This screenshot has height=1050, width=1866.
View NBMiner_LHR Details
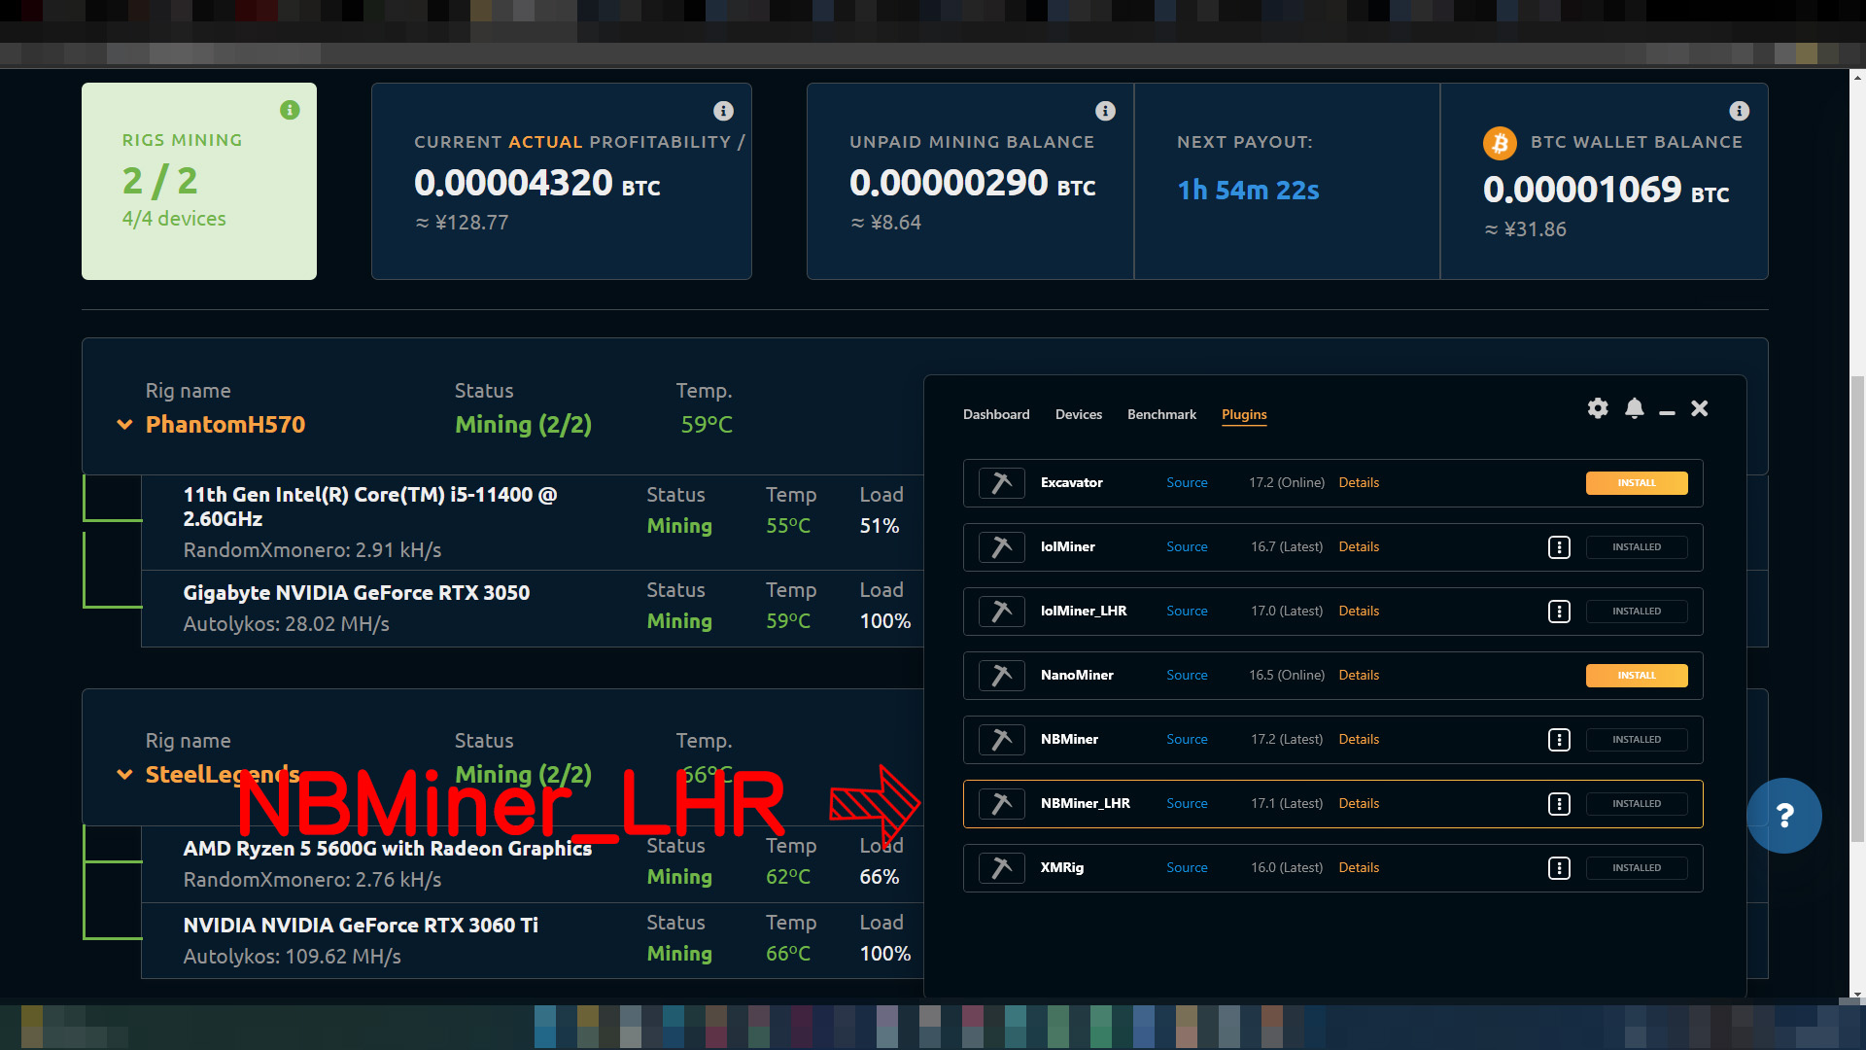pos(1359,804)
